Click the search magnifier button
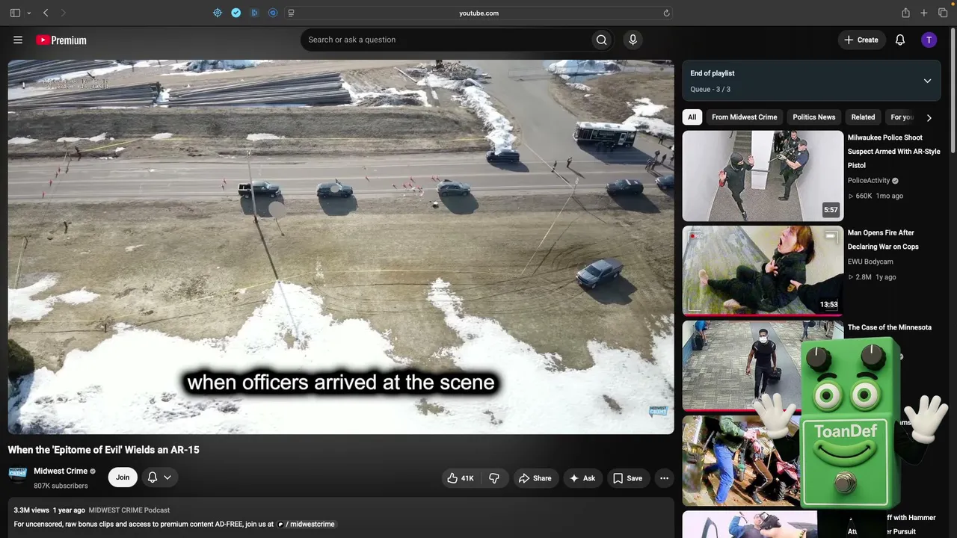 601,40
